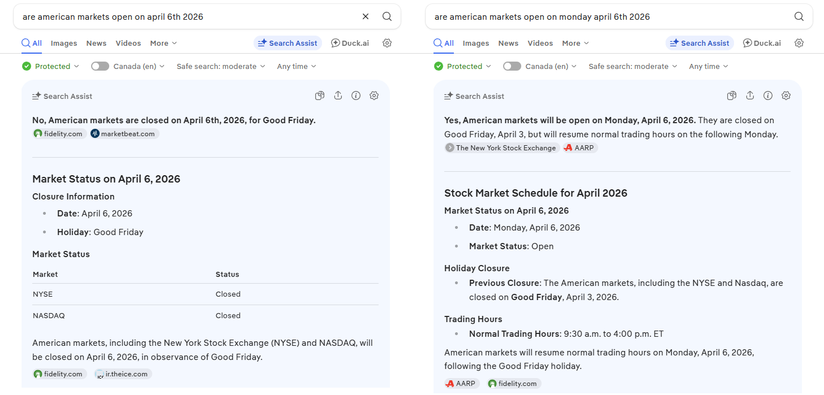Open ir.theice.com source link
The height and width of the screenshot is (395, 824).
pos(123,374)
